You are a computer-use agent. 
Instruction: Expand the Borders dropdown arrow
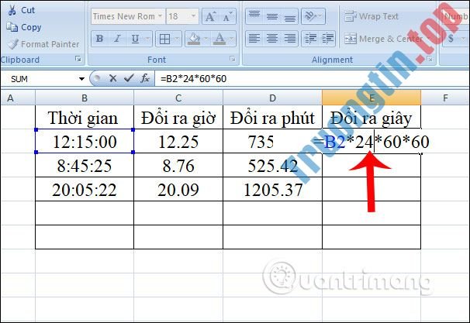(x=177, y=39)
